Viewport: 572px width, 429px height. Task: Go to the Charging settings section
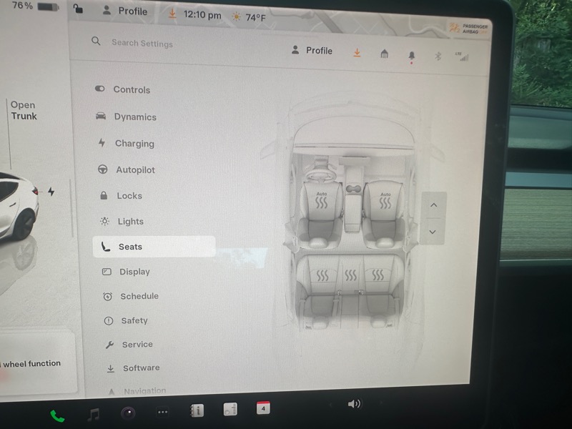(x=134, y=144)
